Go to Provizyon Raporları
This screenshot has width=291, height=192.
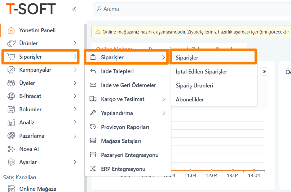point(125,127)
